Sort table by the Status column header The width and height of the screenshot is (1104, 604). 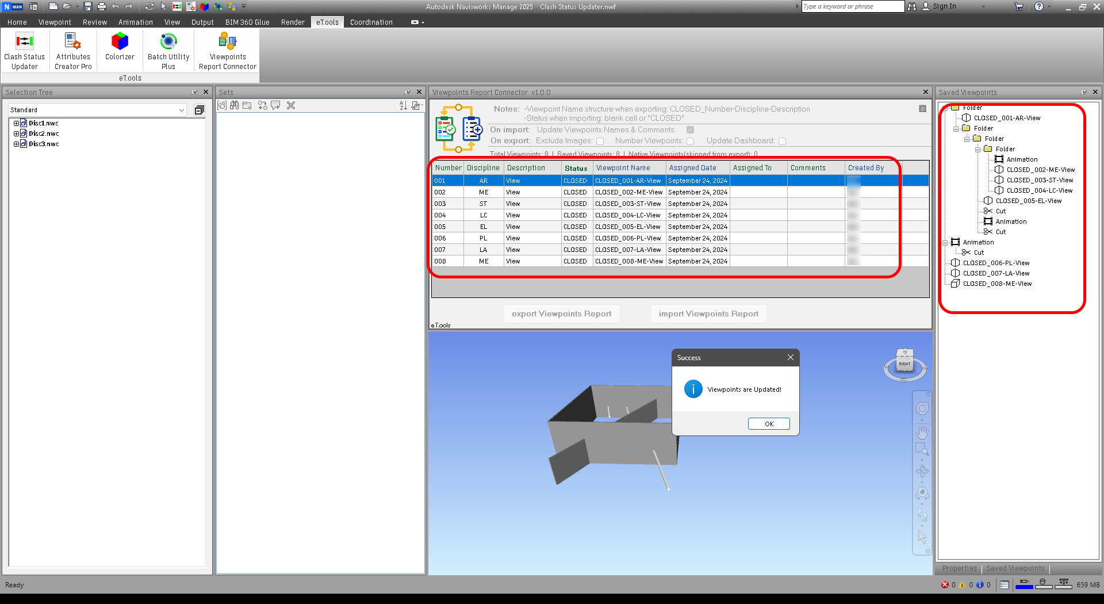click(x=576, y=168)
